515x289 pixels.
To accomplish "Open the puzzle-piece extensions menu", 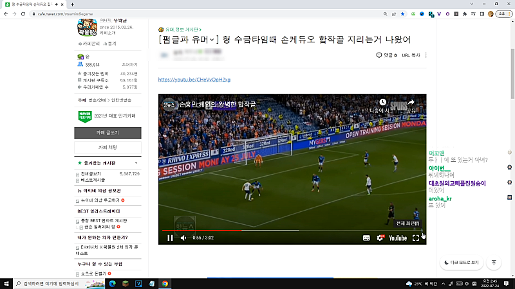I will click(465, 14).
